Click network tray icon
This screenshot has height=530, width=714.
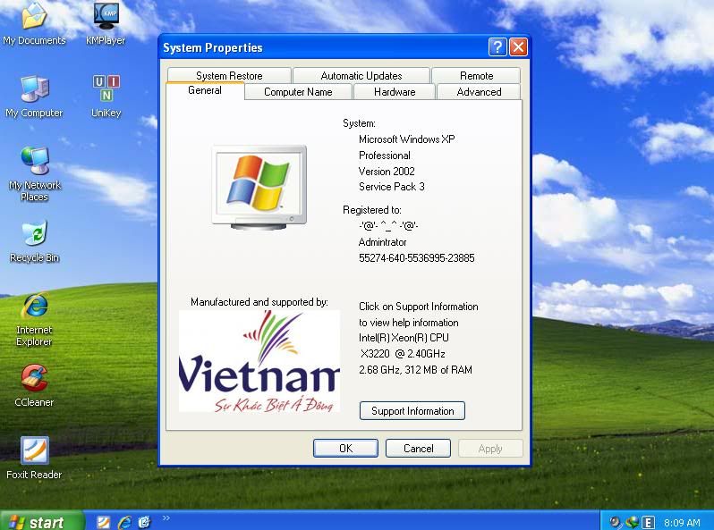click(x=632, y=522)
